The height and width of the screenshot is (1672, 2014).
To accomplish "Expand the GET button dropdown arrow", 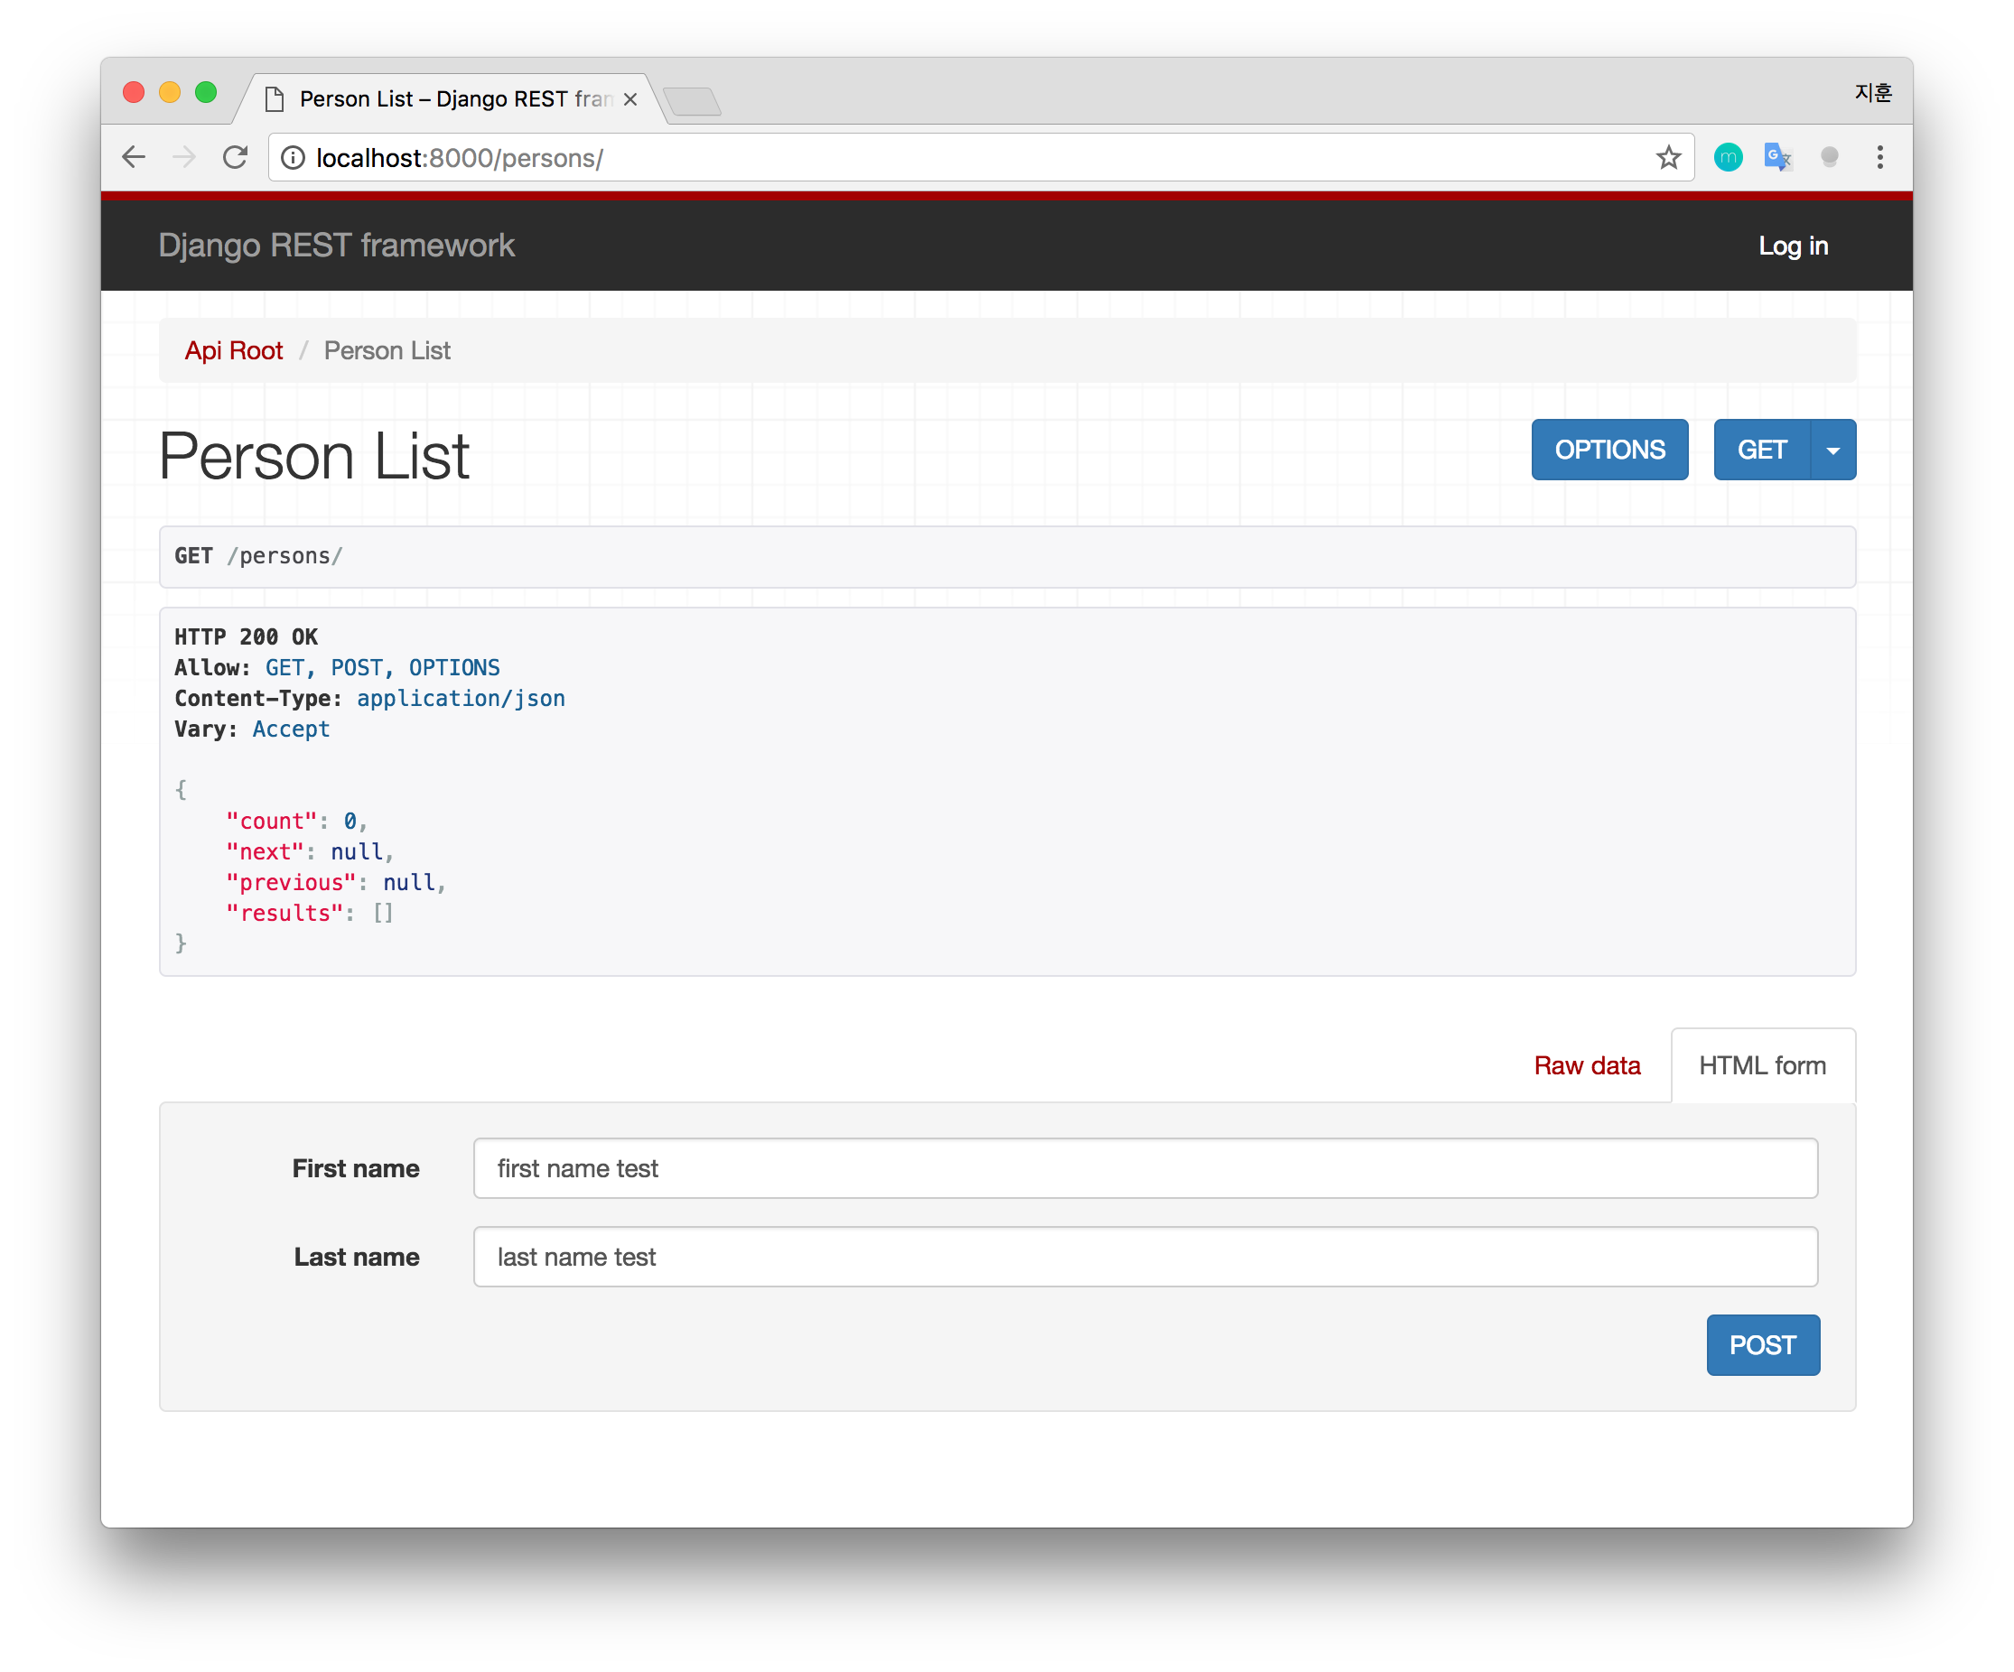I will click(x=1832, y=449).
